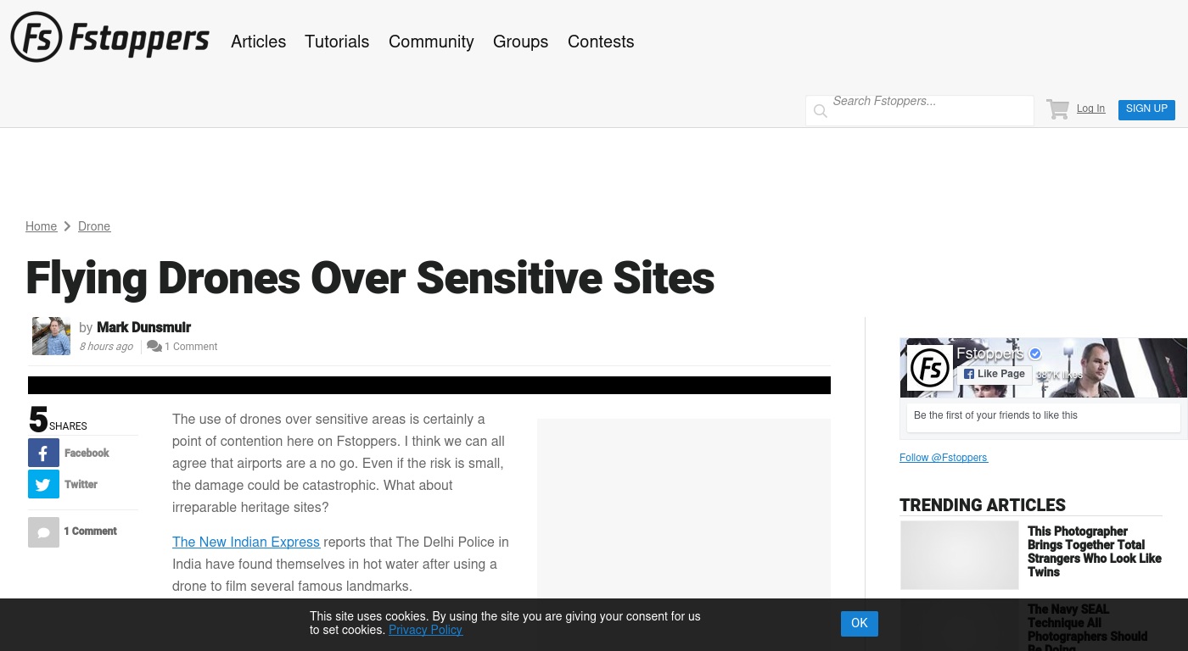This screenshot has width=1188, height=651.
Task: Open author Mark Dunsmuir's profile
Action: (143, 327)
